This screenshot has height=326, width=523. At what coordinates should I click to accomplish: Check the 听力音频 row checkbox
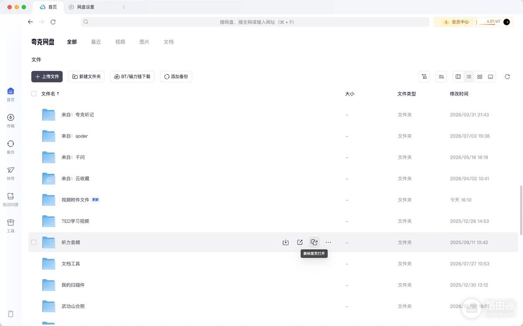34,242
